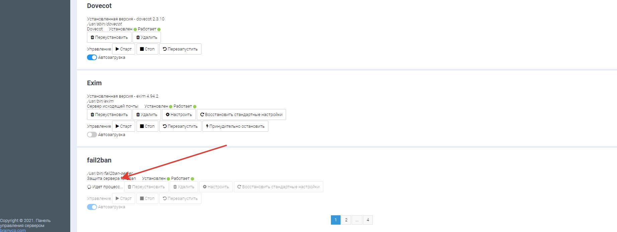Toggle fail2ban Автозагрузка switch
The width and height of the screenshot is (617, 232).
click(x=92, y=207)
